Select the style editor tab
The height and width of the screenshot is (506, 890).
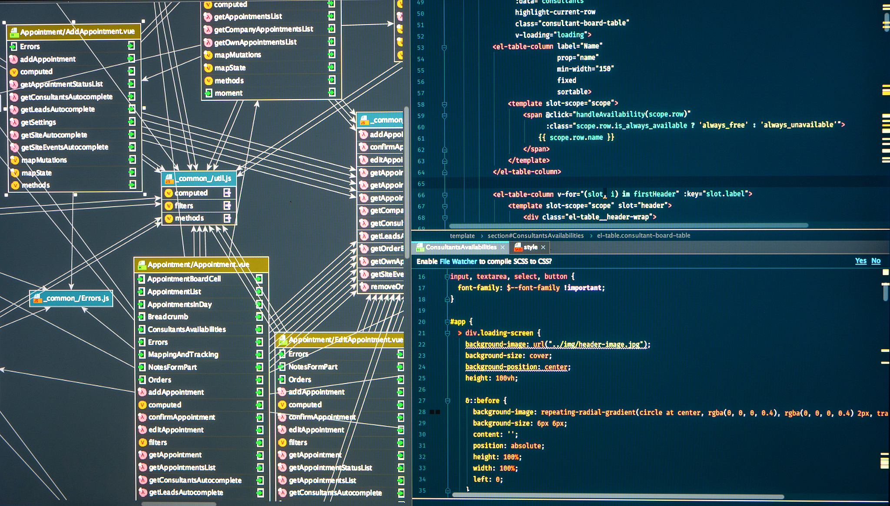[531, 247]
